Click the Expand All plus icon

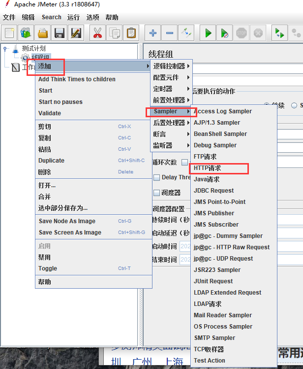tap(153, 33)
